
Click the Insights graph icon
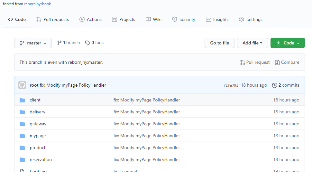click(208, 19)
